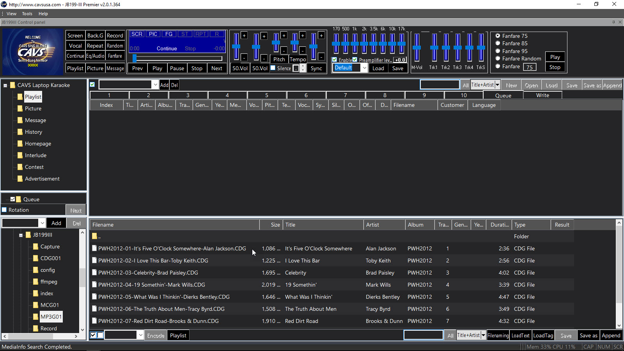Toggle the Queue checkbox
Screen dimensions: 624x351
coord(12,199)
